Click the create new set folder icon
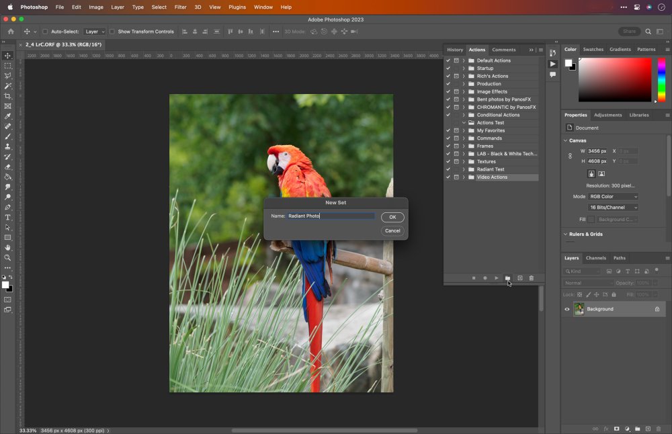This screenshot has width=672, height=434. point(508,278)
